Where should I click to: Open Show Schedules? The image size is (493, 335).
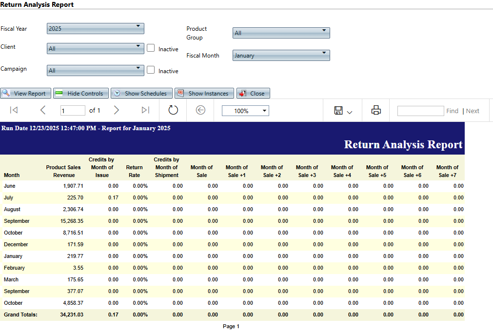coord(141,93)
